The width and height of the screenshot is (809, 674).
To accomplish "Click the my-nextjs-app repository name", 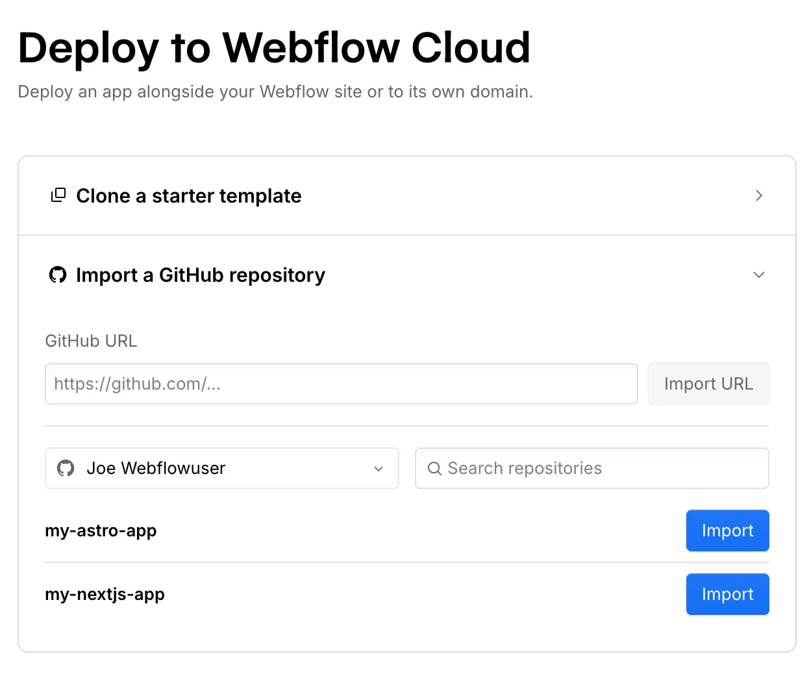I will (105, 595).
